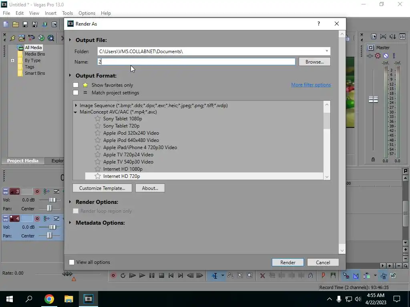Click the Play button in transport
The width and height of the screenshot is (410, 307).
tap(142, 275)
